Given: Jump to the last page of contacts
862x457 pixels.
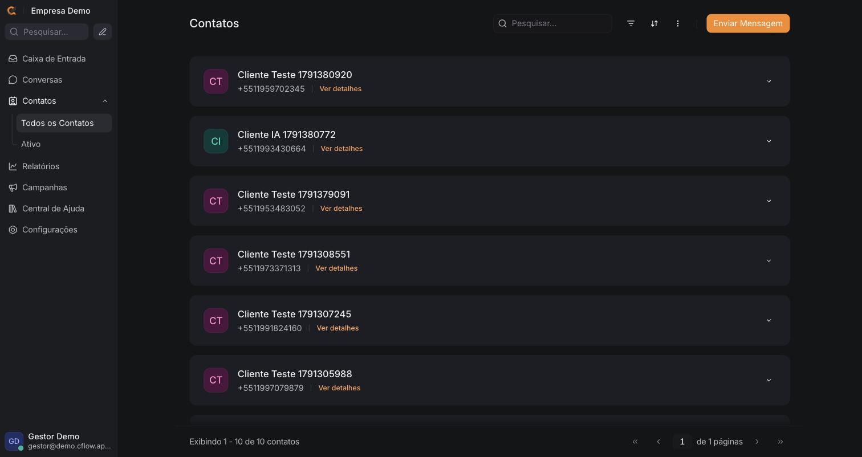Looking at the screenshot, I should click(780, 442).
